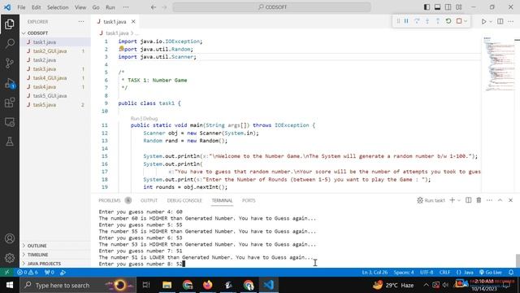Screen dimensions: 520x293
Task: Pause the debug session
Action: coord(406,21)
